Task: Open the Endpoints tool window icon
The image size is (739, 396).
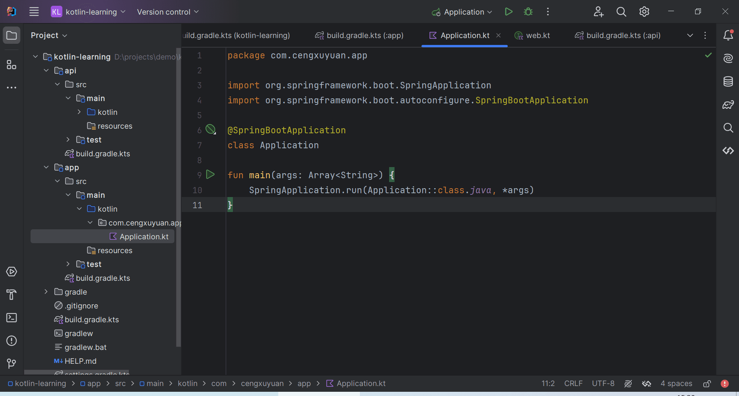Action: coord(728,151)
